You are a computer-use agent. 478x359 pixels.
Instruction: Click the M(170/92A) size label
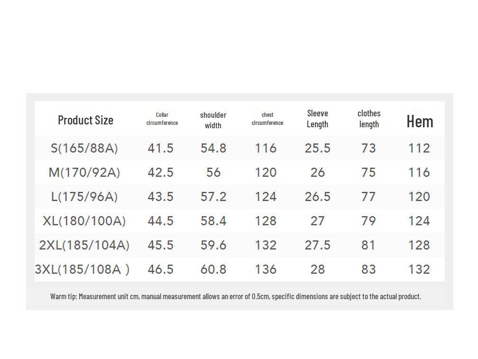84,172
